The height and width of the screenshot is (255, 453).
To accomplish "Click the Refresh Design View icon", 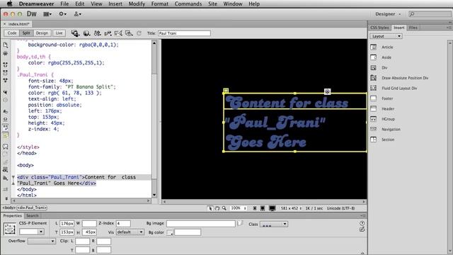I will coord(139,33).
